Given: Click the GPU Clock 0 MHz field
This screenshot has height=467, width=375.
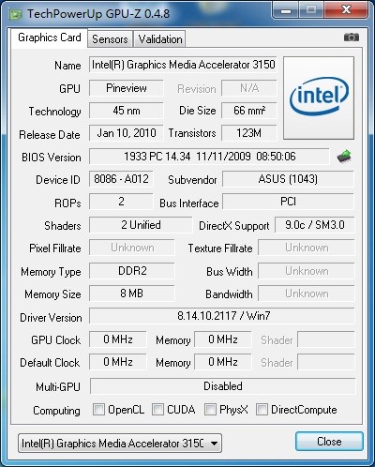Looking at the screenshot, I should 118,339.
